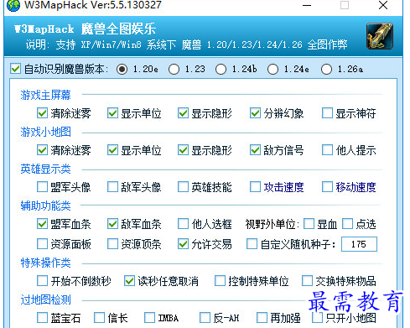Enable 他人提示 checkbox
This screenshot has width=410, height=328.
(327, 150)
